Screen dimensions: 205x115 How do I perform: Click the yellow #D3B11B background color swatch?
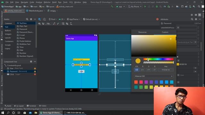click(x=178, y=64)
